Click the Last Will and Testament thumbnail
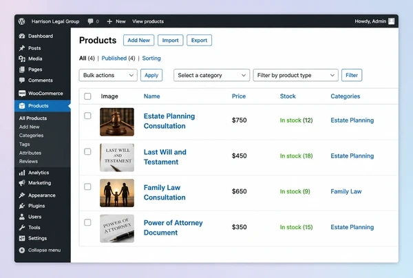Viewport: 413px width, 278px height. pos(117,158)
